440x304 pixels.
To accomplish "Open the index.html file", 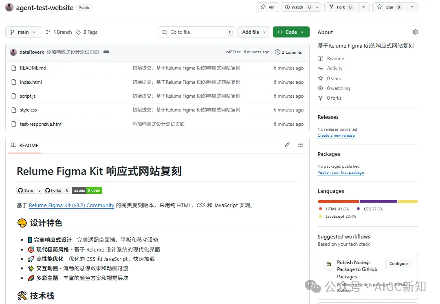I will (x=31, y=82).
